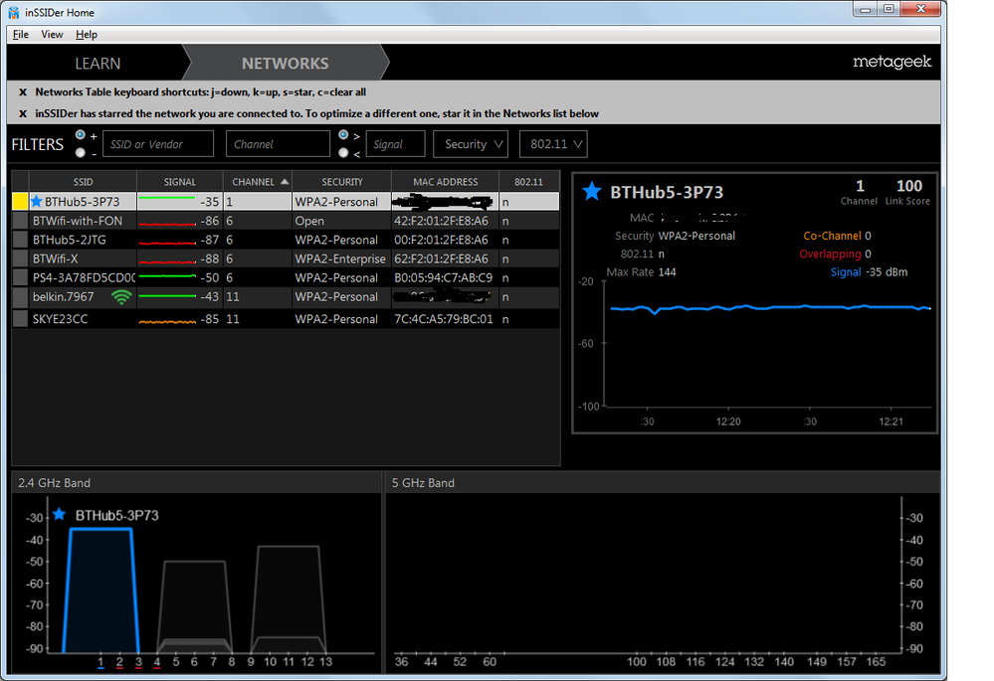Image resolution: width=994 pixels, height=681 pixels.
Task: Select the less-than signal filter radio
Action: pos(343,153)
